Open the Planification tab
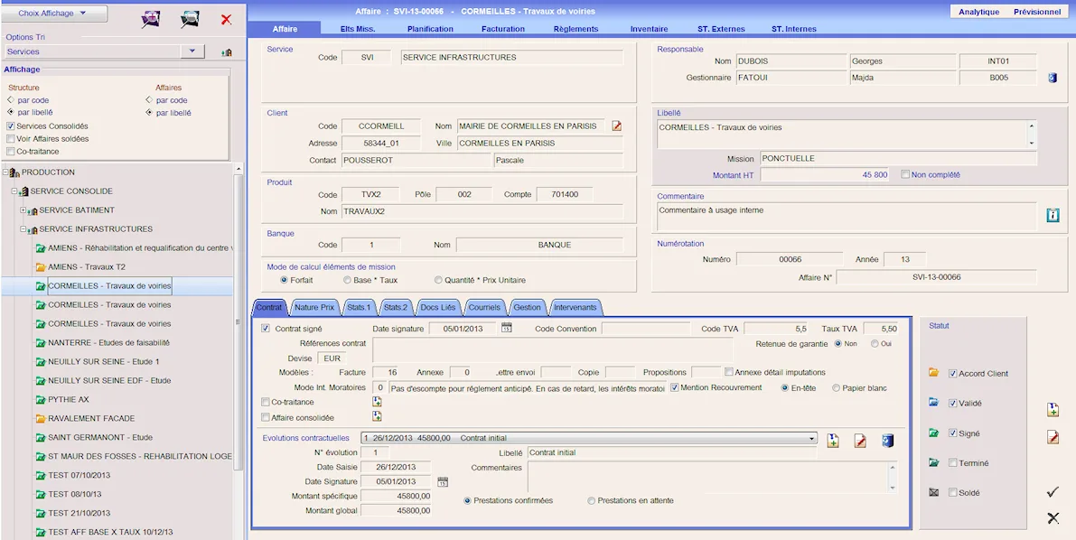 tap(430, 29)
